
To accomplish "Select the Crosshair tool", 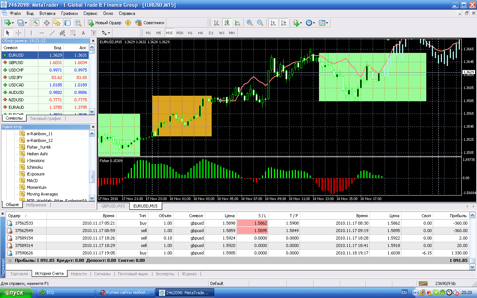I will [x=18, y=33].
